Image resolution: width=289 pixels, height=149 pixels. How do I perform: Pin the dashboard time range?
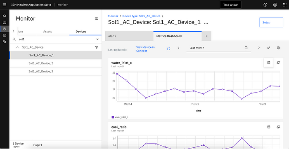268,48
